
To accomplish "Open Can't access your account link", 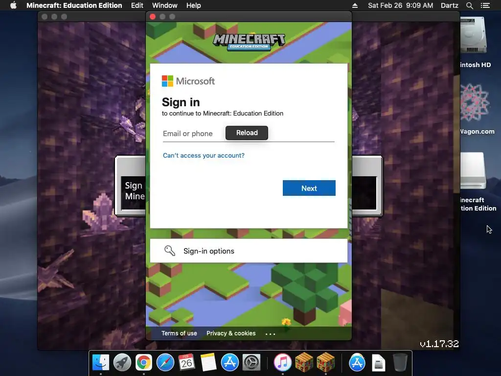I will [204, 155].
